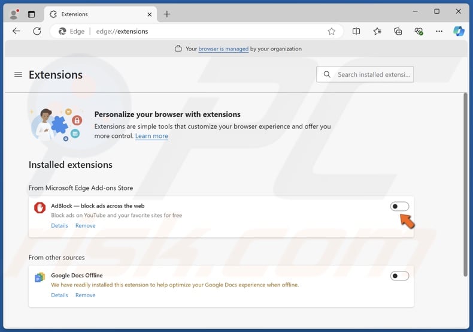
Task: Close the Extensions tab
Action: tap(149, 14)
